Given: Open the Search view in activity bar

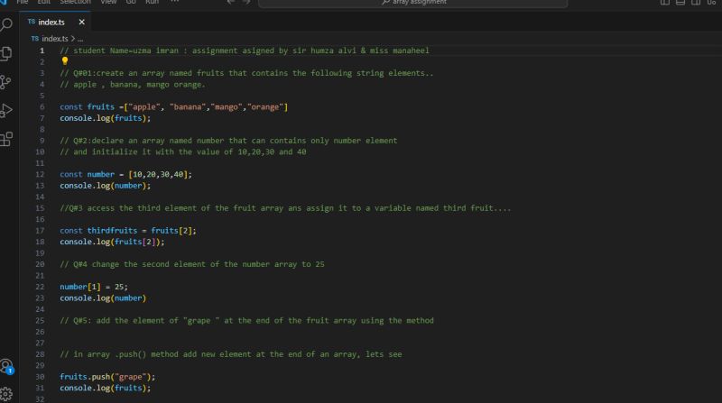Looking at the screenshot, I should tap(6, 24).
